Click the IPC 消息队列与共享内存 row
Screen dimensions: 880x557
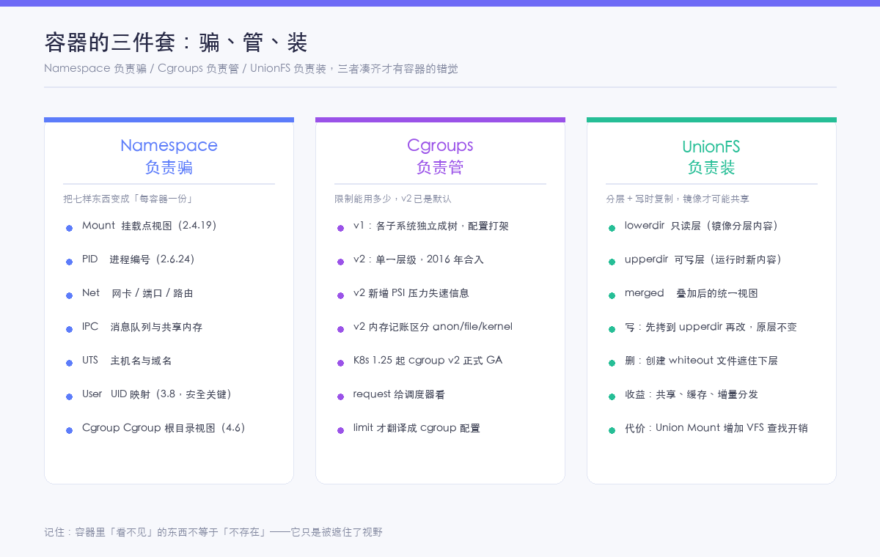coord(134,327)
